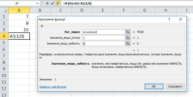Focus the Значення_якщо_істина input field

coord(104,38)
